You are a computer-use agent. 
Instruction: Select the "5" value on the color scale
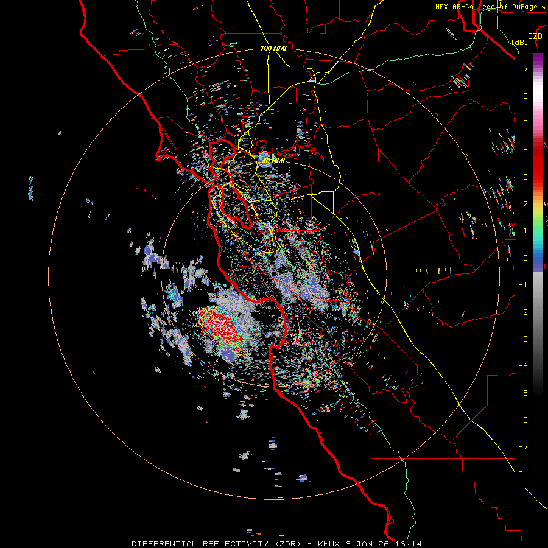click(x=525, y=122)
